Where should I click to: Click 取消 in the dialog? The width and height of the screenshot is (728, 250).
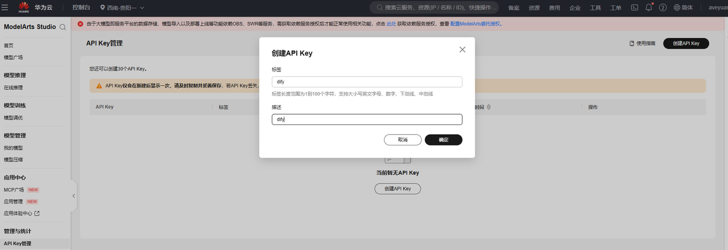(403, 140)
